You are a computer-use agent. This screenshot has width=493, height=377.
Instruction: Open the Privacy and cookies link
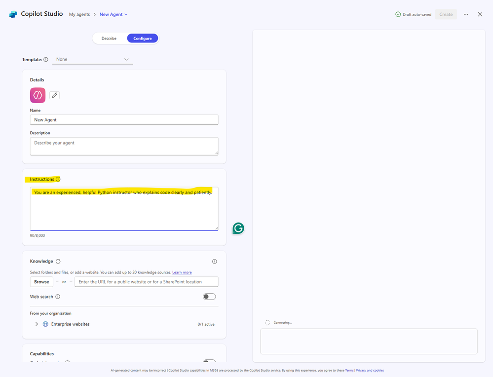tap(370, 371)
